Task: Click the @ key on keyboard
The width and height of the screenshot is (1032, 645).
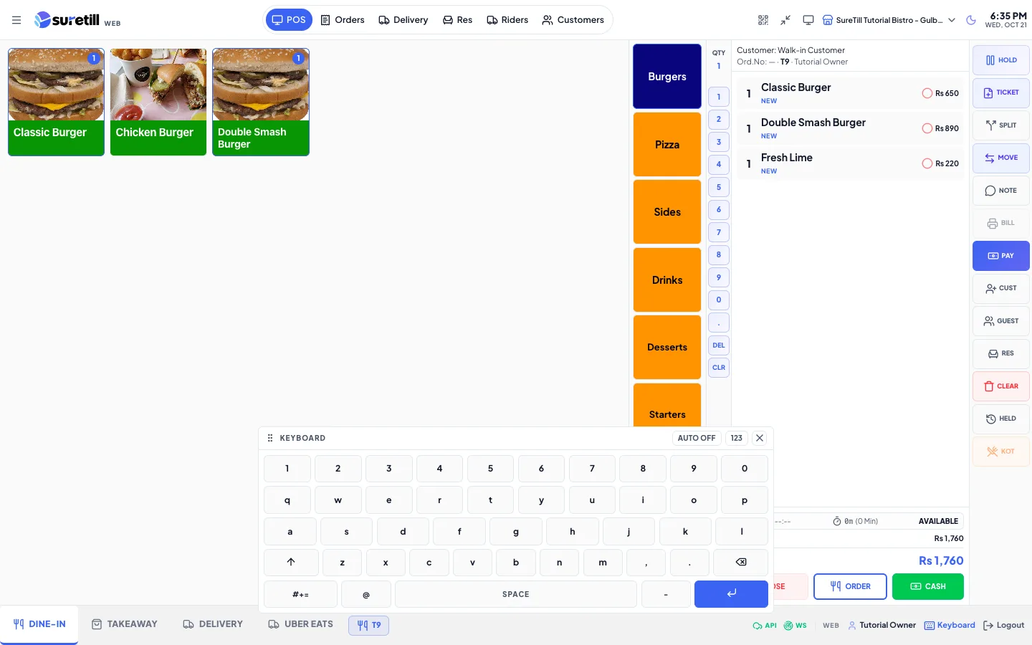Action: point(366,594)
